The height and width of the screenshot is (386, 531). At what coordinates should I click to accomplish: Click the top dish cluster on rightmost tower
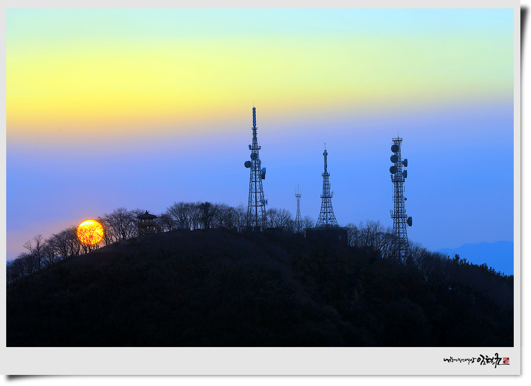coord(395,154)
